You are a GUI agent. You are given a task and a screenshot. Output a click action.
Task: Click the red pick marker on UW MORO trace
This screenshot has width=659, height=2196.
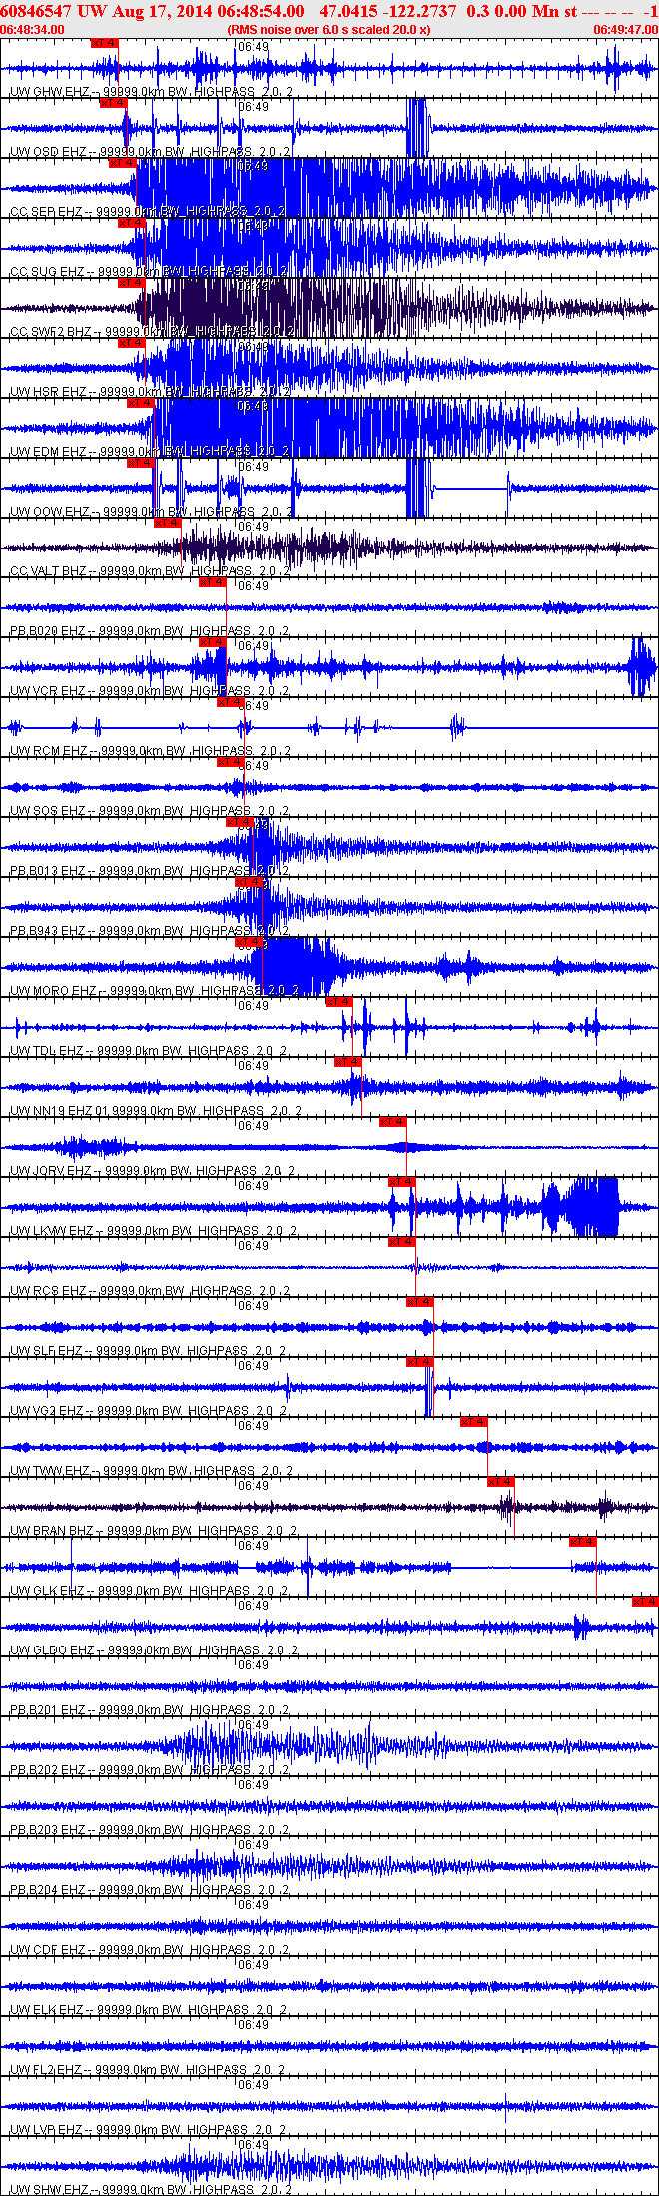248,942
